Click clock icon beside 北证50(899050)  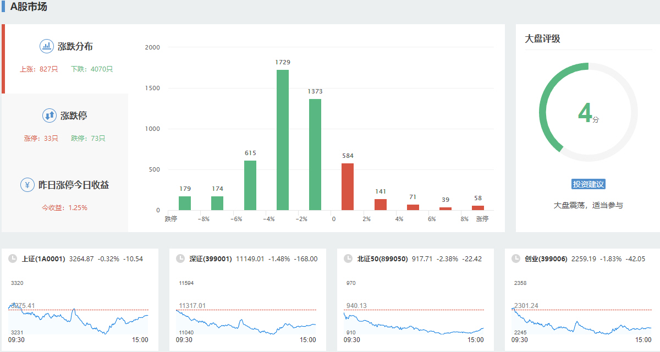pyautogui.click(x=348, y=258)
